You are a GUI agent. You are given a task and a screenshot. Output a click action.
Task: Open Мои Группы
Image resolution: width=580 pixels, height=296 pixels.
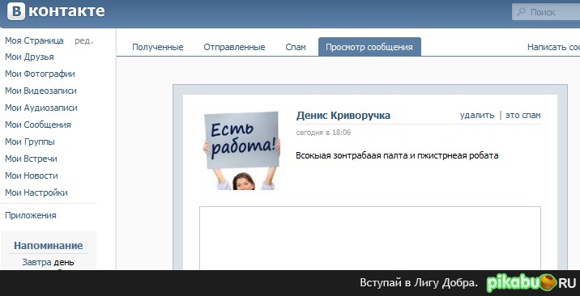(x=30, y=142)
